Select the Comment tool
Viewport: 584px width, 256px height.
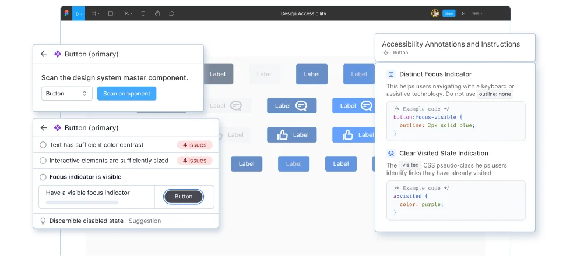[x=171, y=13]
